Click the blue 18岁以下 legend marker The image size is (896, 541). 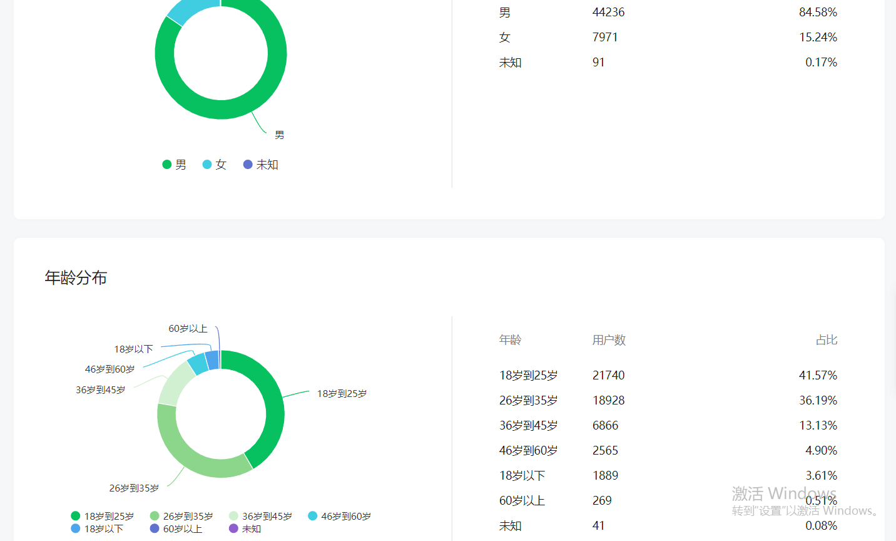[x=76, y=528]
